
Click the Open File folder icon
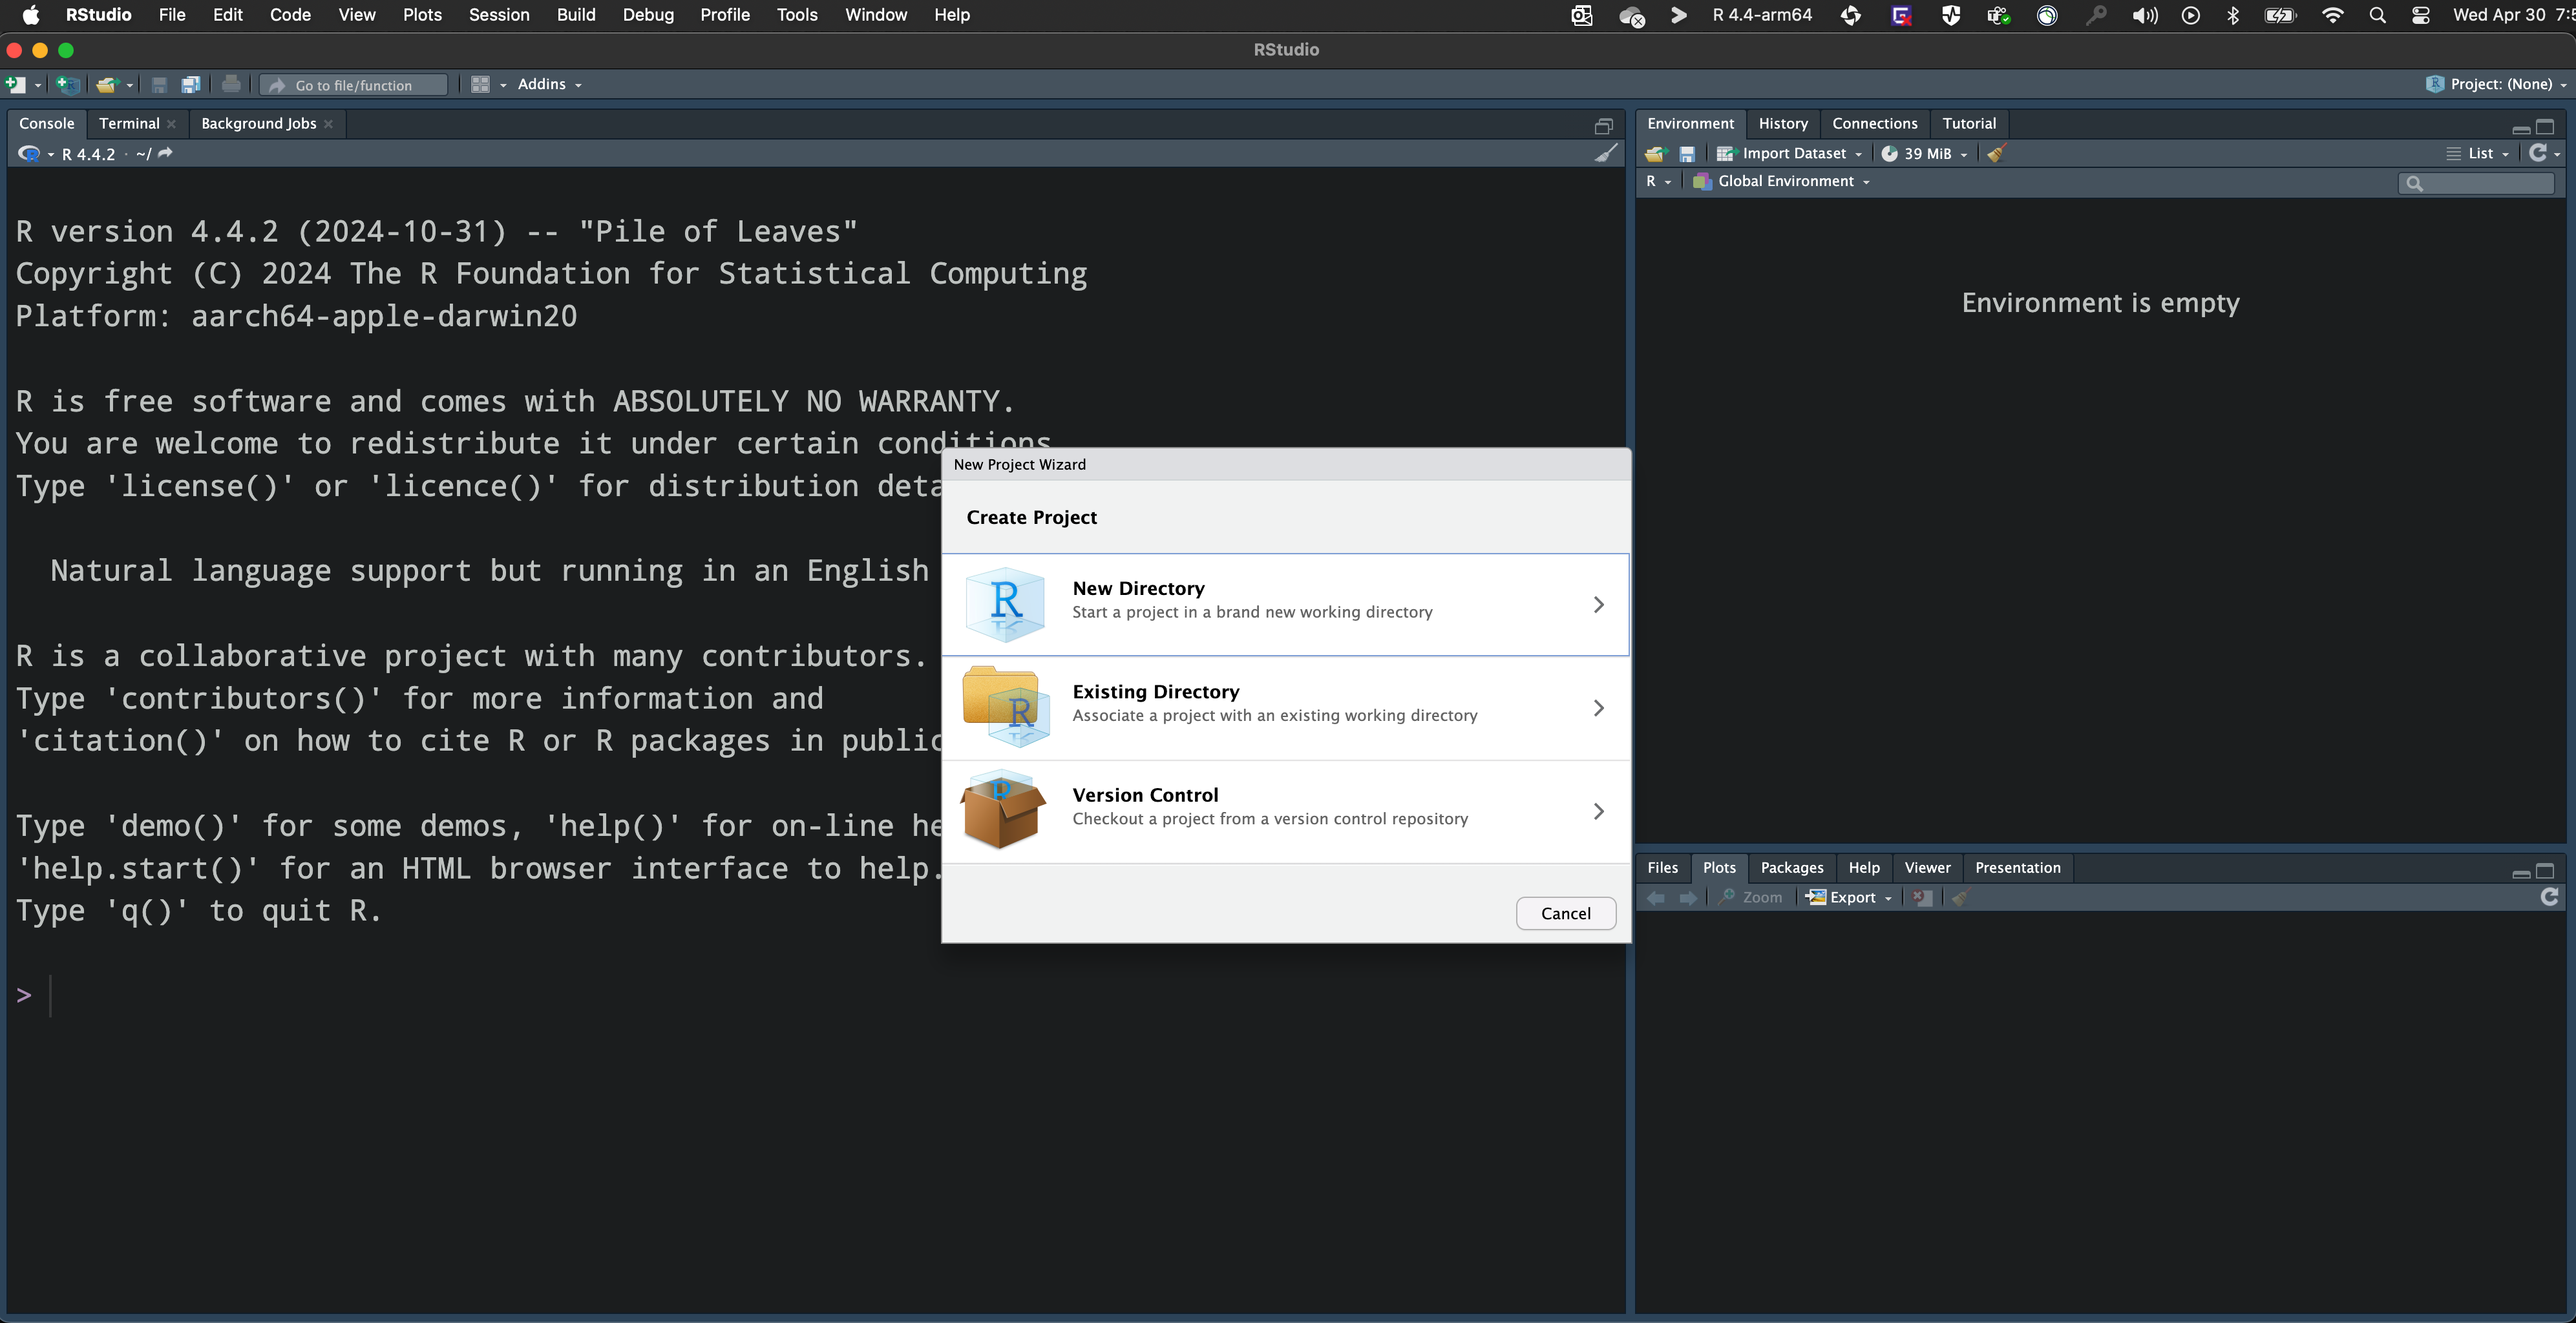point(106,85)
